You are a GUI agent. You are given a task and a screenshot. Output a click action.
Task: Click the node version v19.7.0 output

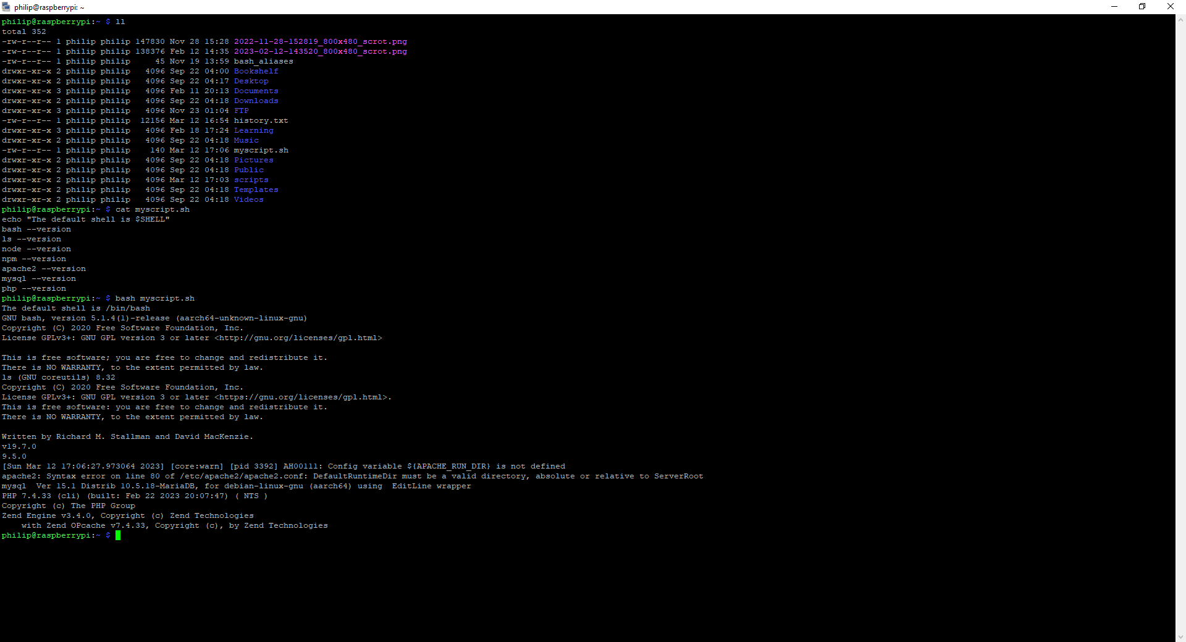click(x=19, y=446)
